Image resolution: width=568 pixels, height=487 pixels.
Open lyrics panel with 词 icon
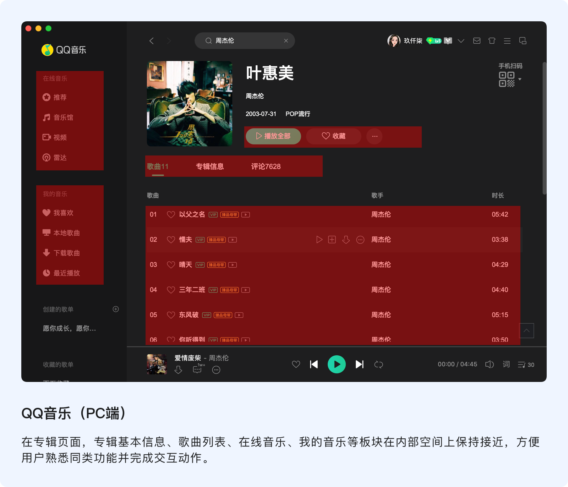click(506, 365)
